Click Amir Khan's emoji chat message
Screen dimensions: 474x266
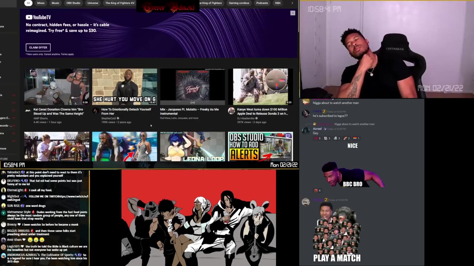(26, 239)
